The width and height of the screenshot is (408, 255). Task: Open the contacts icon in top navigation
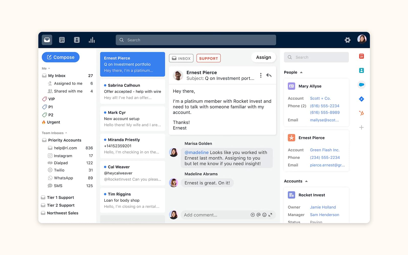coord(77,40)
